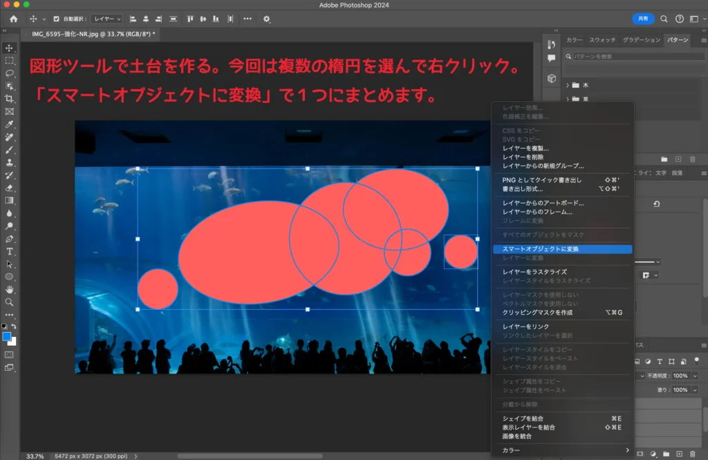Select the Lasso tool
The height and width of the screenshot is (460, 708).
click(10, 73)
